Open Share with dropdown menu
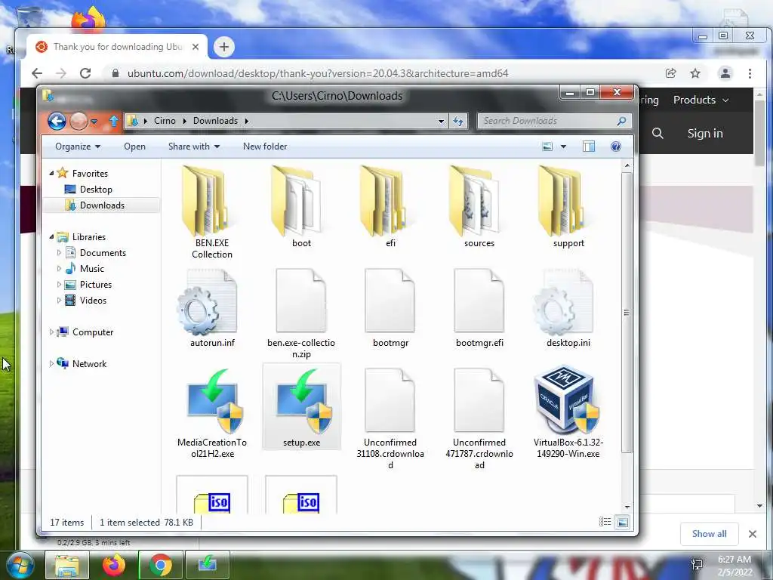773x580 pixels. pos(194,147)
